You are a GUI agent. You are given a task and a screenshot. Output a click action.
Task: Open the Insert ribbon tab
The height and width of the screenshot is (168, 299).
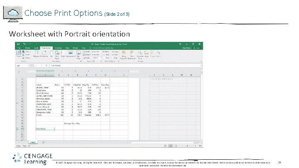pyautogui.click(x=36, y=48)
